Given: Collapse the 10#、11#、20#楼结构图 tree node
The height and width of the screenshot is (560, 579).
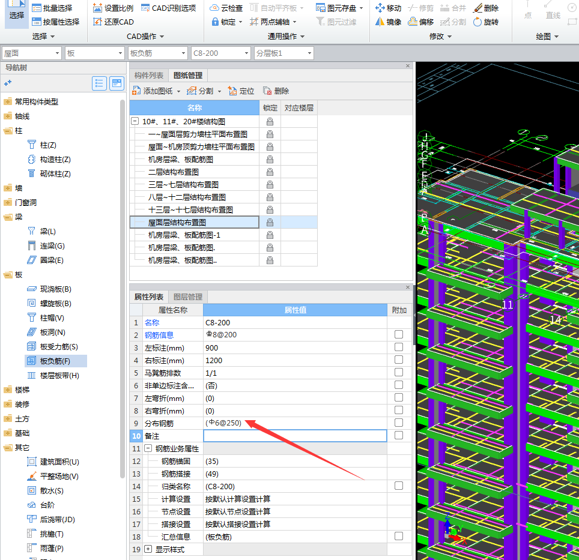Looking at the screenshot, I should 135,121.
